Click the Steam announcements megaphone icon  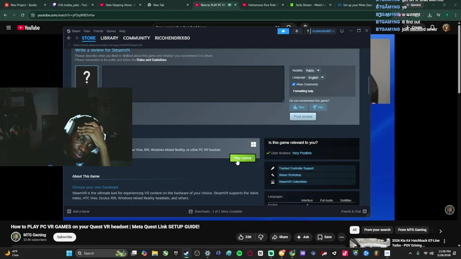pyautogui.click(x=283, y=31)
